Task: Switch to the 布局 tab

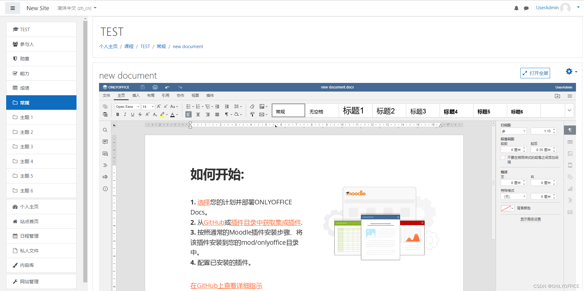Action: coord(151,96)
